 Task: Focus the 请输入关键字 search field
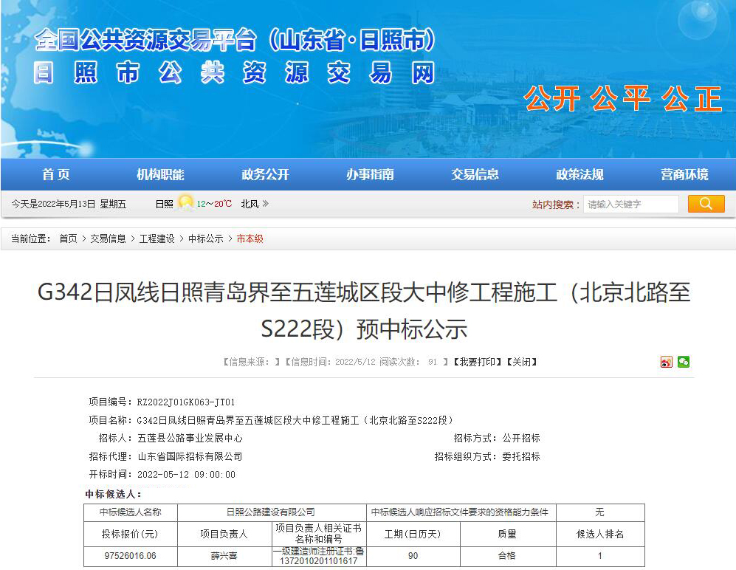(631, 205)
